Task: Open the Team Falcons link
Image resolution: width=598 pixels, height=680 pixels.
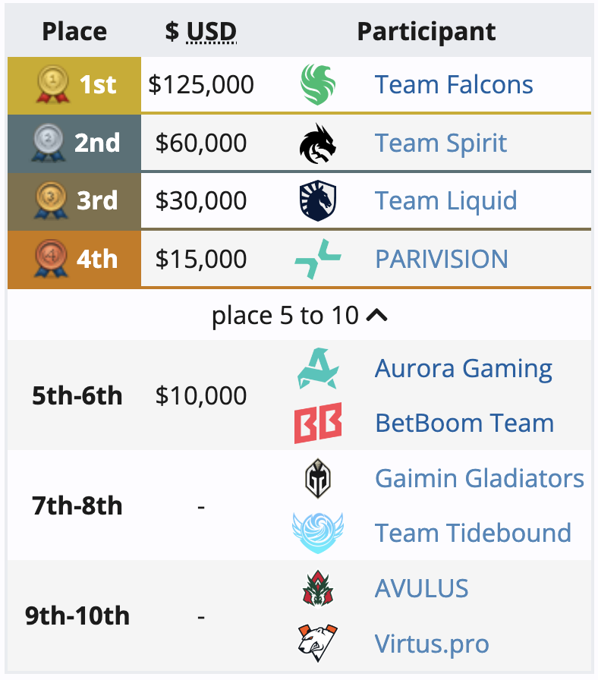Action: [454, 84]
